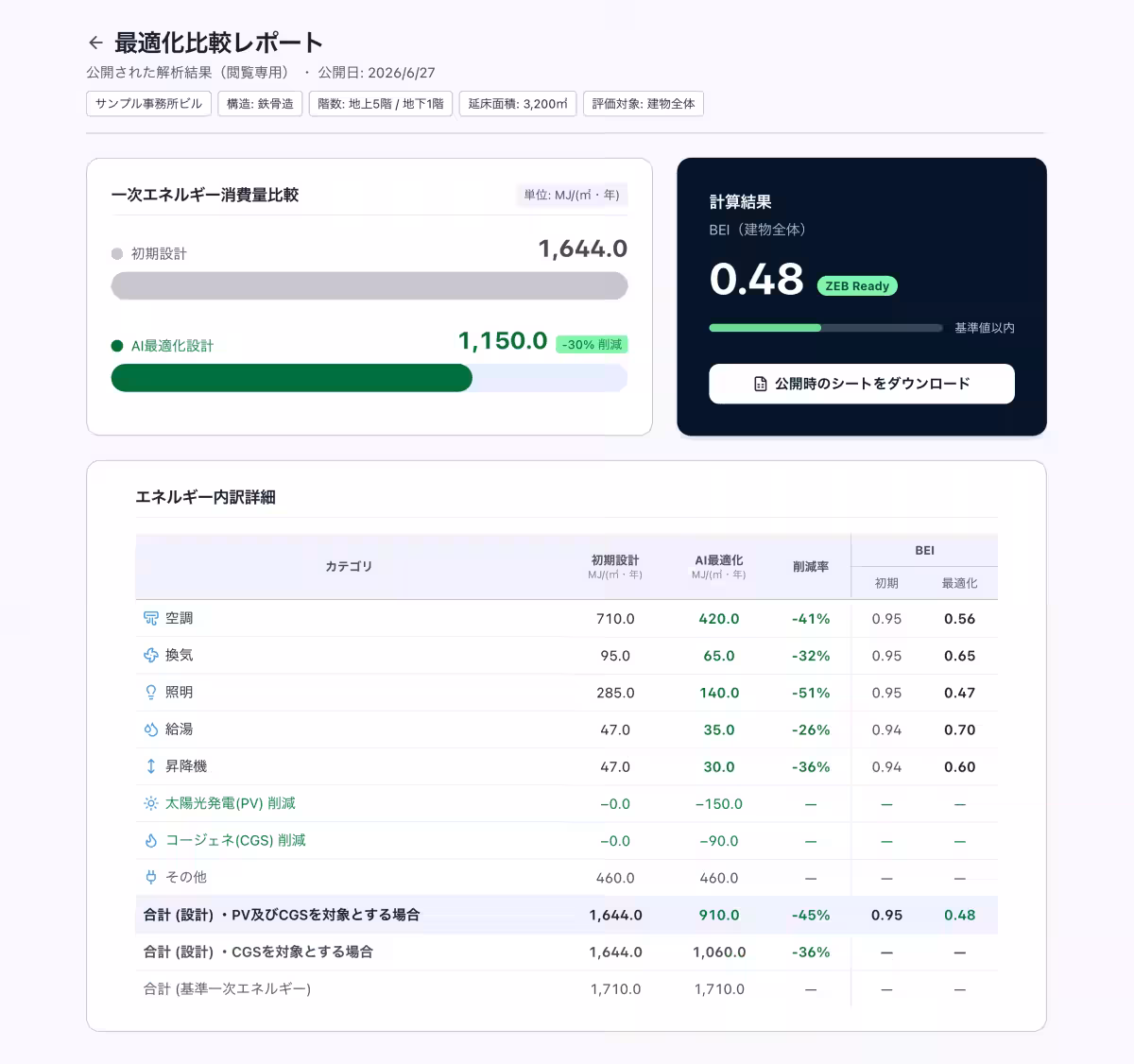Click the sun icon for 太陽光発電(PV) 削減
The width and height of the screenshot is (1134, 1064).
(x=150, y=803)
